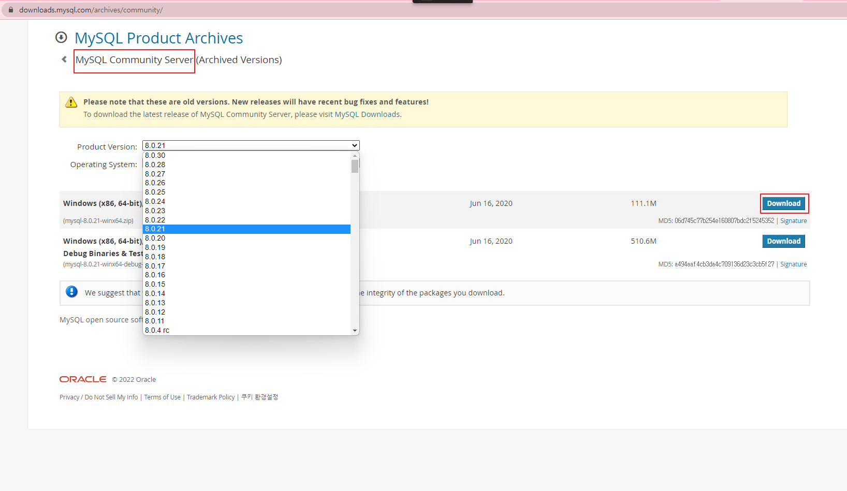
Task: Select version 8.0.12 option
Action: click(246, 312)
